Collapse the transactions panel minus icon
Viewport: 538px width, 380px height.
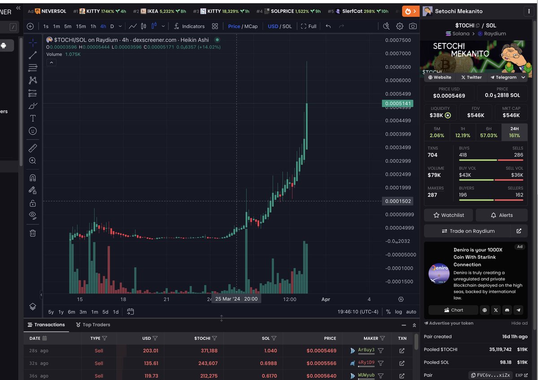[403, 325]
